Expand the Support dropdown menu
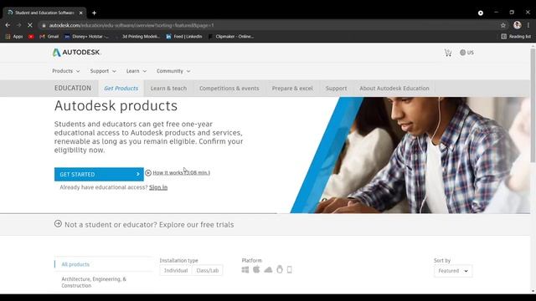 103,71
